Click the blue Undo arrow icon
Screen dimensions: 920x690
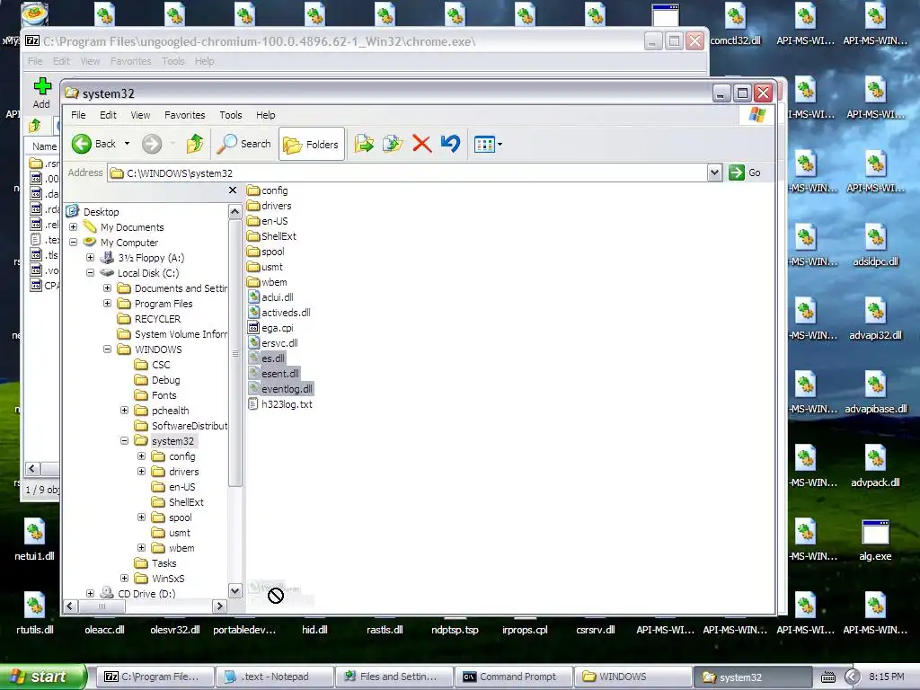(451, 144)
